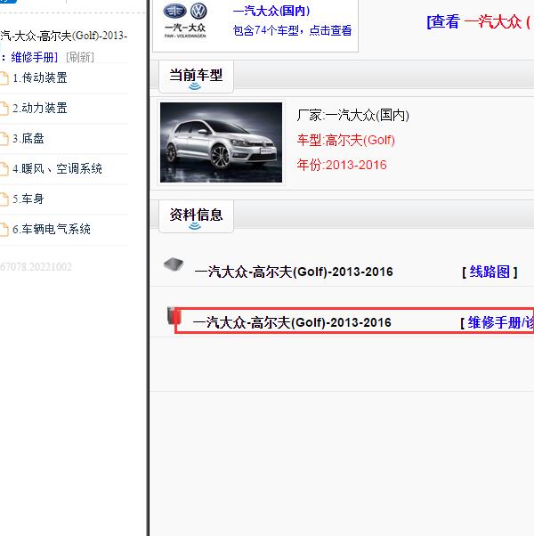Select tree item 5.车身
Screen dimensions: 534x536
28,199
